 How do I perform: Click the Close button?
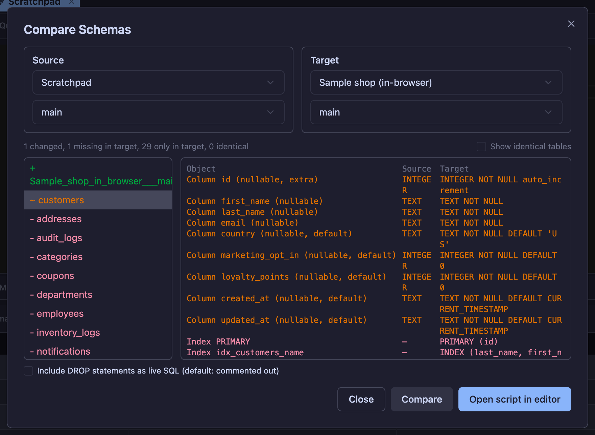coord(361,399)
